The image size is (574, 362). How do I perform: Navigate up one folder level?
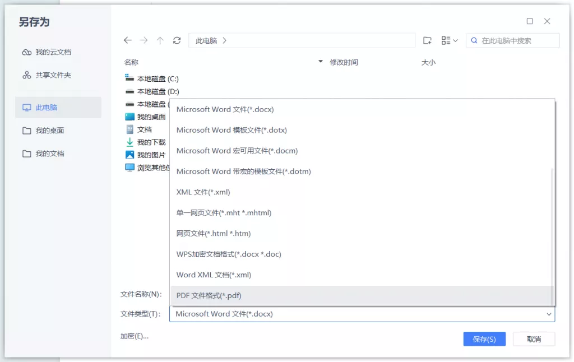(160, 40)
